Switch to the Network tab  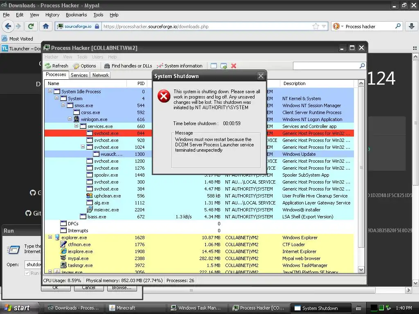pos(101,75)
